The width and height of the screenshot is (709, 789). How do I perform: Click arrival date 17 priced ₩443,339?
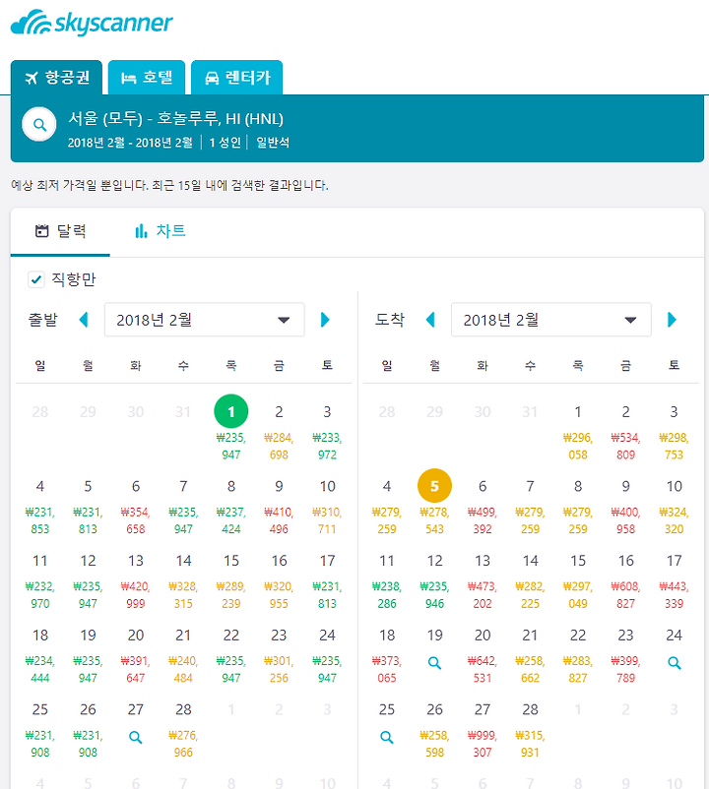point(675,581)
